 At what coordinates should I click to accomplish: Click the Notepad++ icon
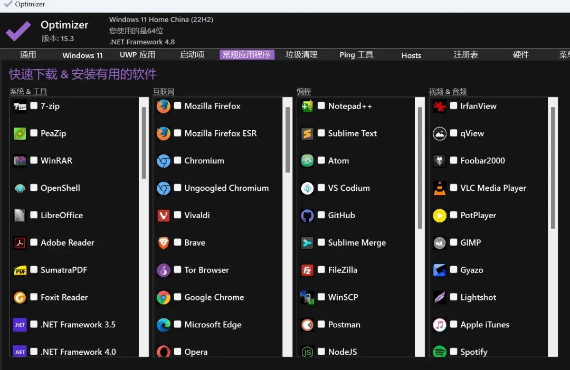coord(307,106)
